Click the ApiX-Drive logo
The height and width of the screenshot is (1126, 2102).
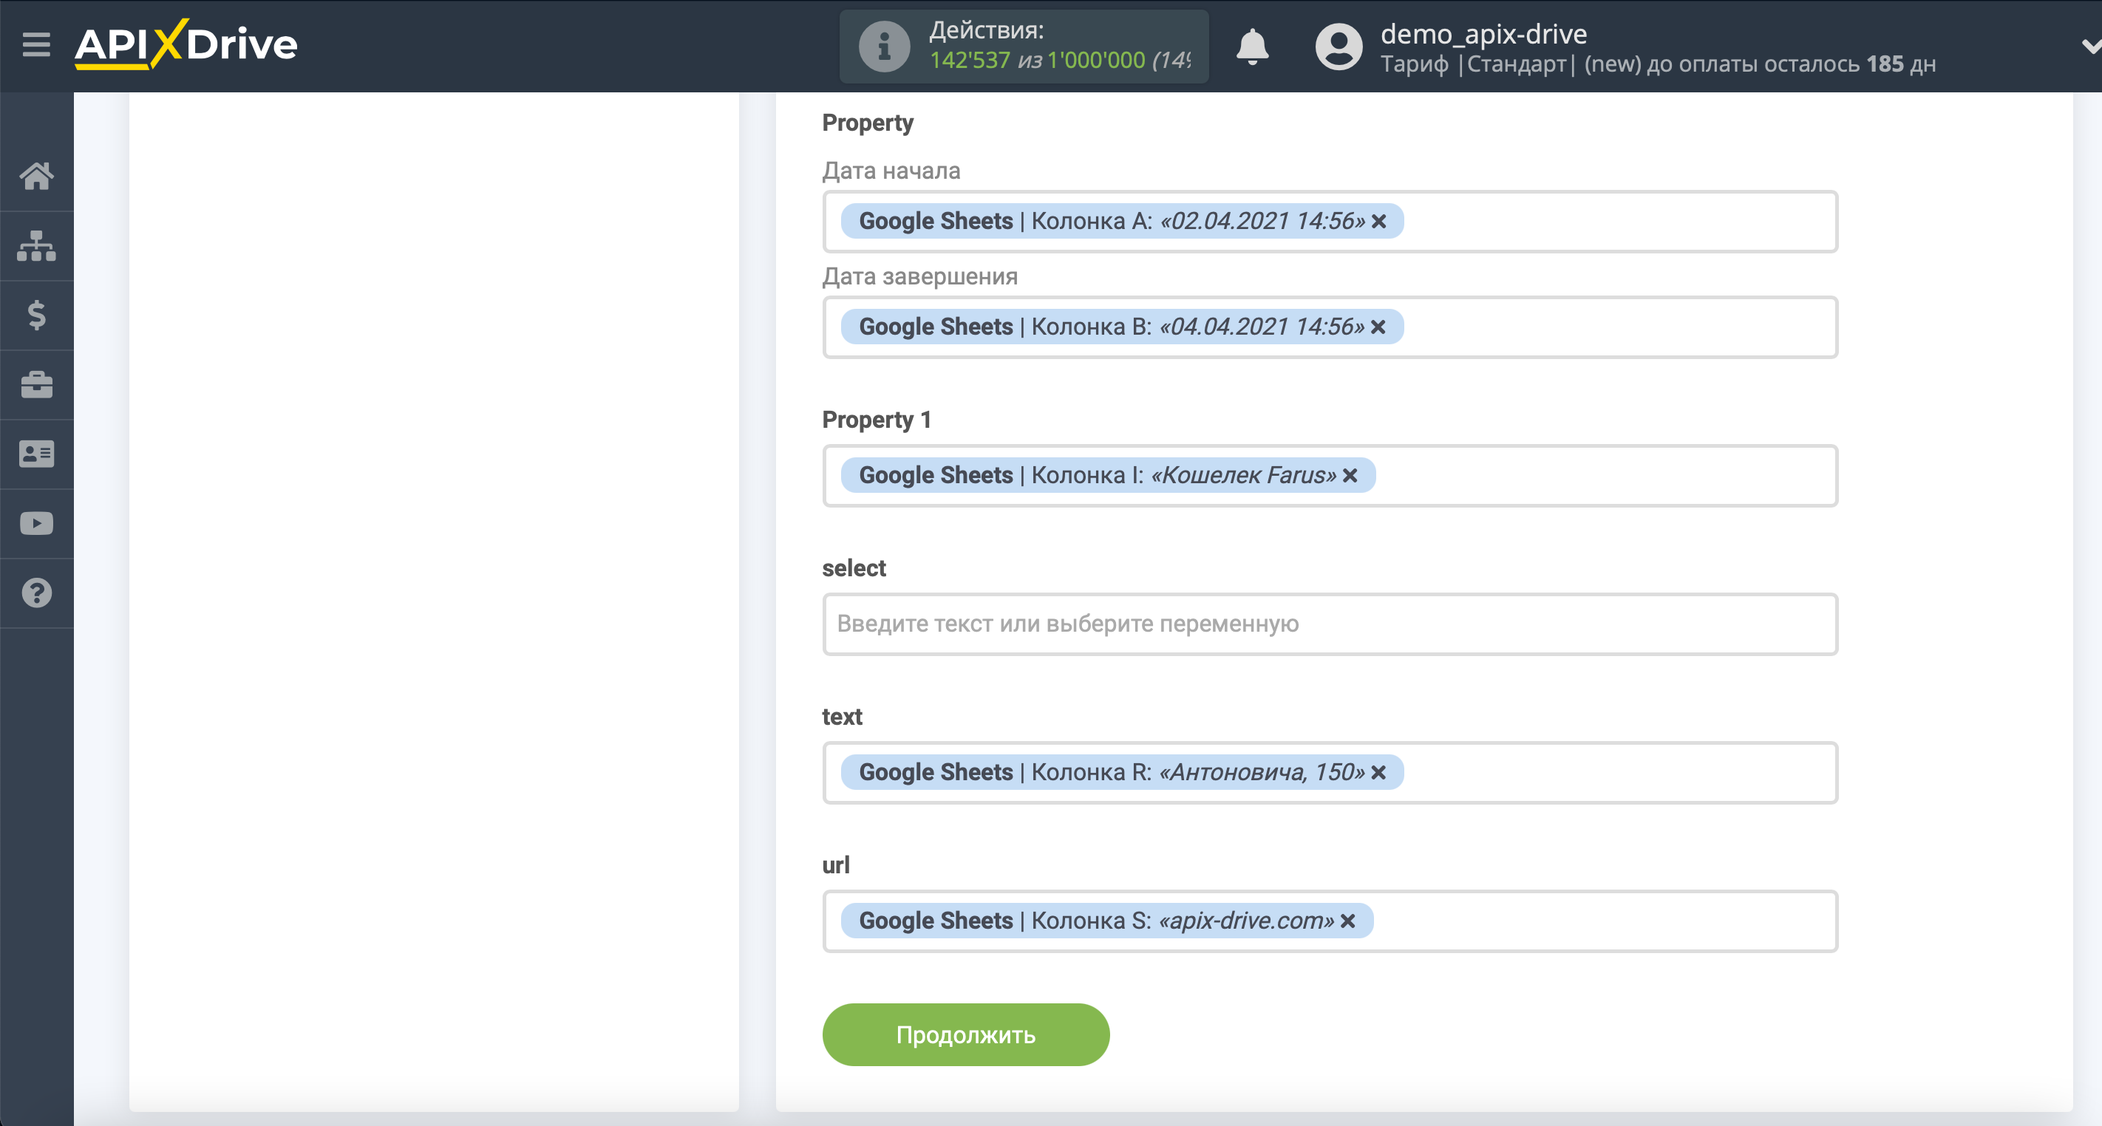coord(186,44)
